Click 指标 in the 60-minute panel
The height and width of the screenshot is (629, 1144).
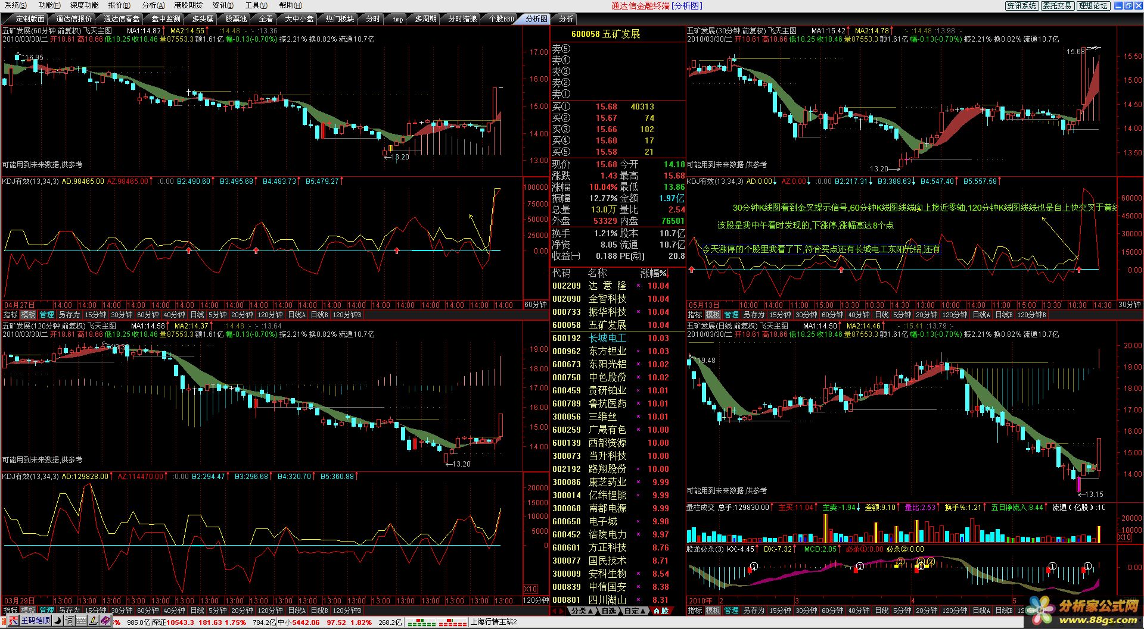(x=11, y=315)
